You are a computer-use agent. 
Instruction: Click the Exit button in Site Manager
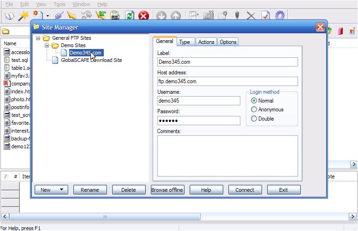[284, 190]
